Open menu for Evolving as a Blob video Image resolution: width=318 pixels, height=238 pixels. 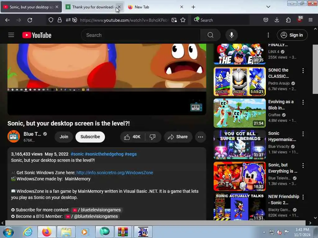coord(303,102)
